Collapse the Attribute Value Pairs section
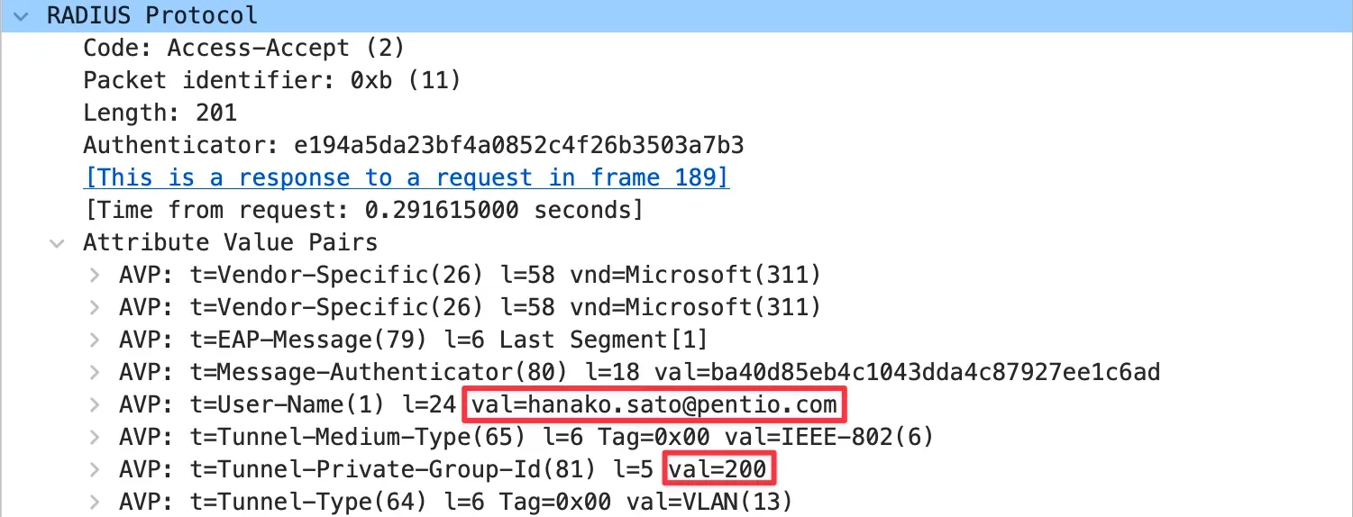This screenshot has height=517, width=1353. [58, 243]
